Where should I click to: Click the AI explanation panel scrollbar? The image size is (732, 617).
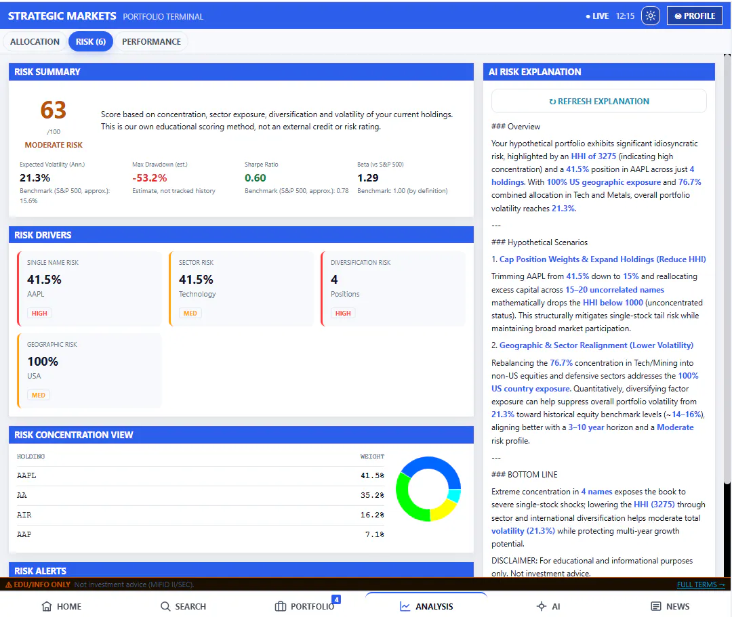click(727, 270)
